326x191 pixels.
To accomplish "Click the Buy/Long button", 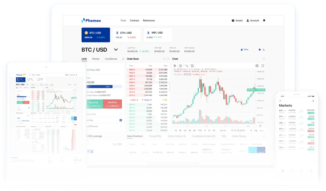I will 94,104.
